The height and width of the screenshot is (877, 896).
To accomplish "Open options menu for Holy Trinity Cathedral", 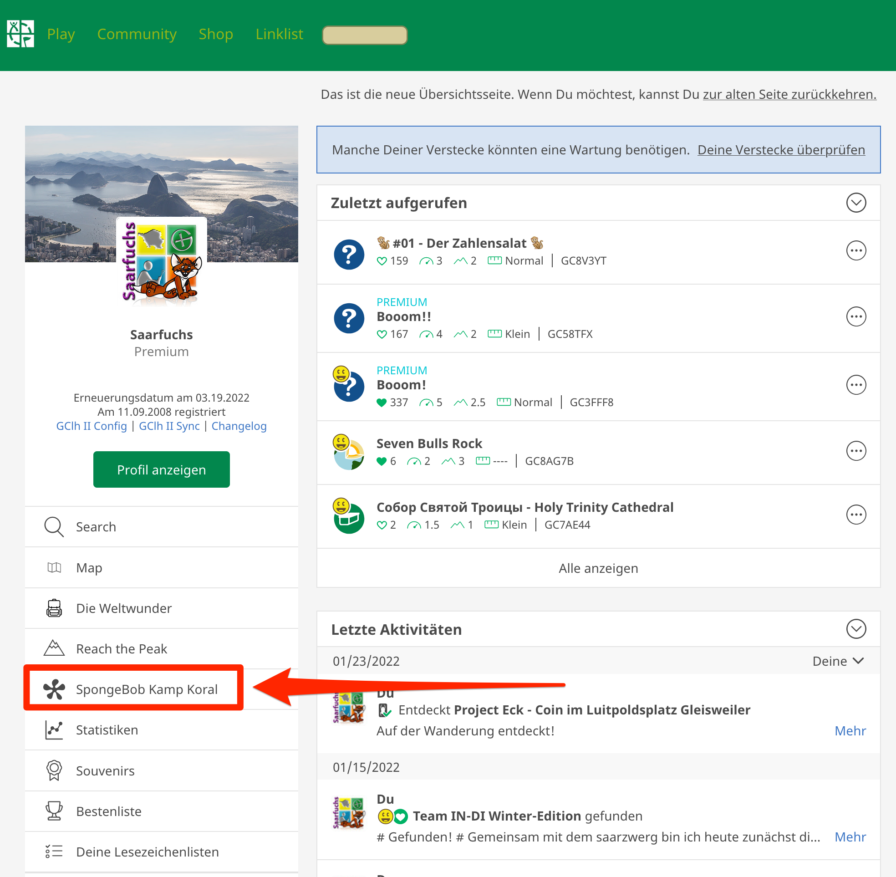I will [856, 515].
